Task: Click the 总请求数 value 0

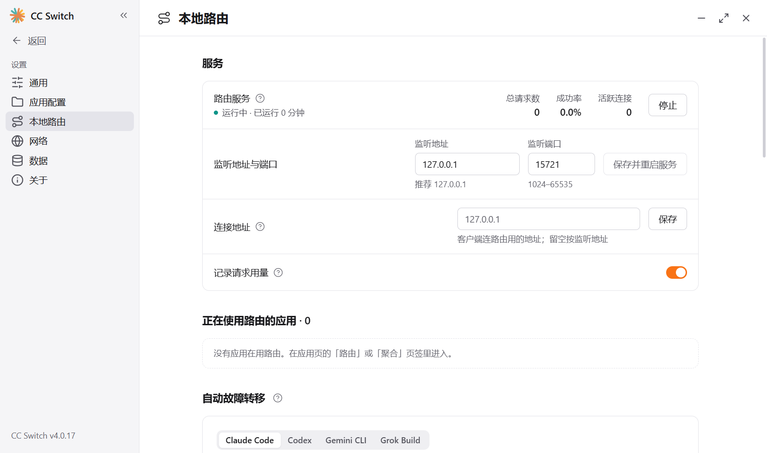Action: tap(537, 112)
